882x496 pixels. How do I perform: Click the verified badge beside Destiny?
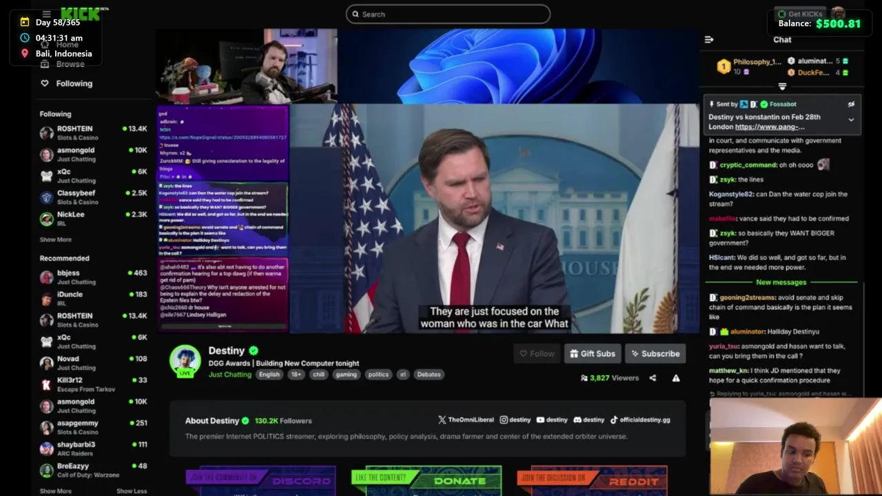pyautogui.click(x=254, y=351)
